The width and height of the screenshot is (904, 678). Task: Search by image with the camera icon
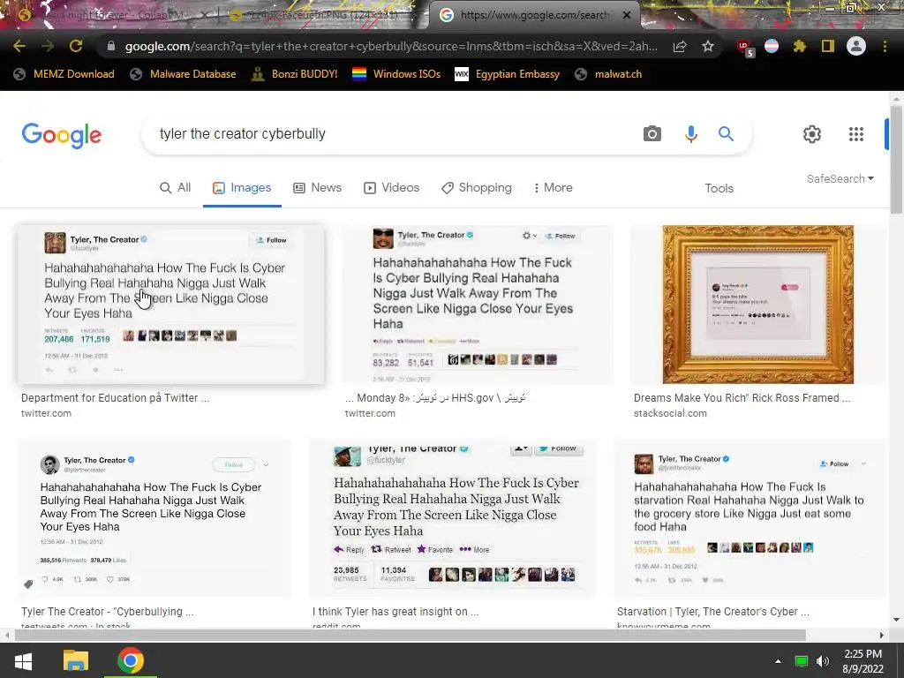(x=652, y=134)
